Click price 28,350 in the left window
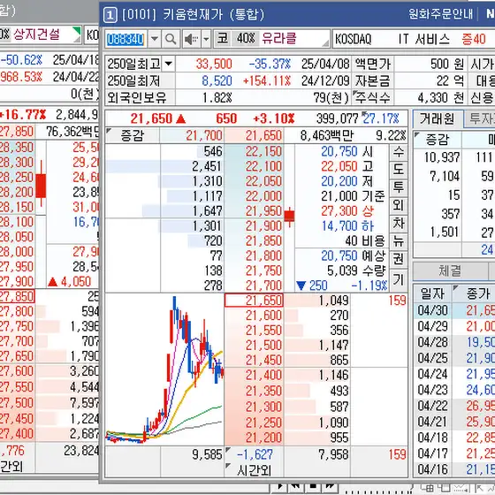495x495 pixels. [16, 148]
